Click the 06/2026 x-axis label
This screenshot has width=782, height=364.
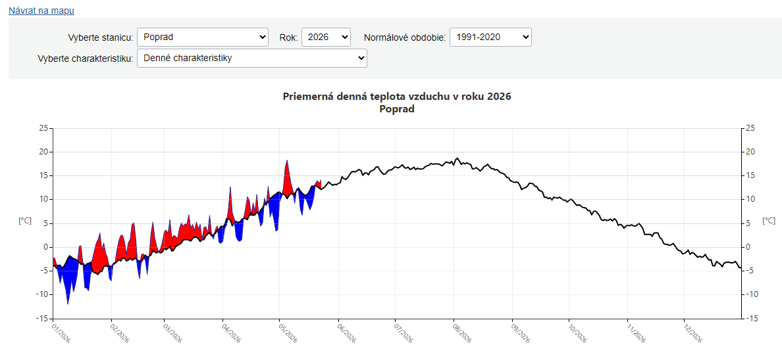(x=348, y=332)
